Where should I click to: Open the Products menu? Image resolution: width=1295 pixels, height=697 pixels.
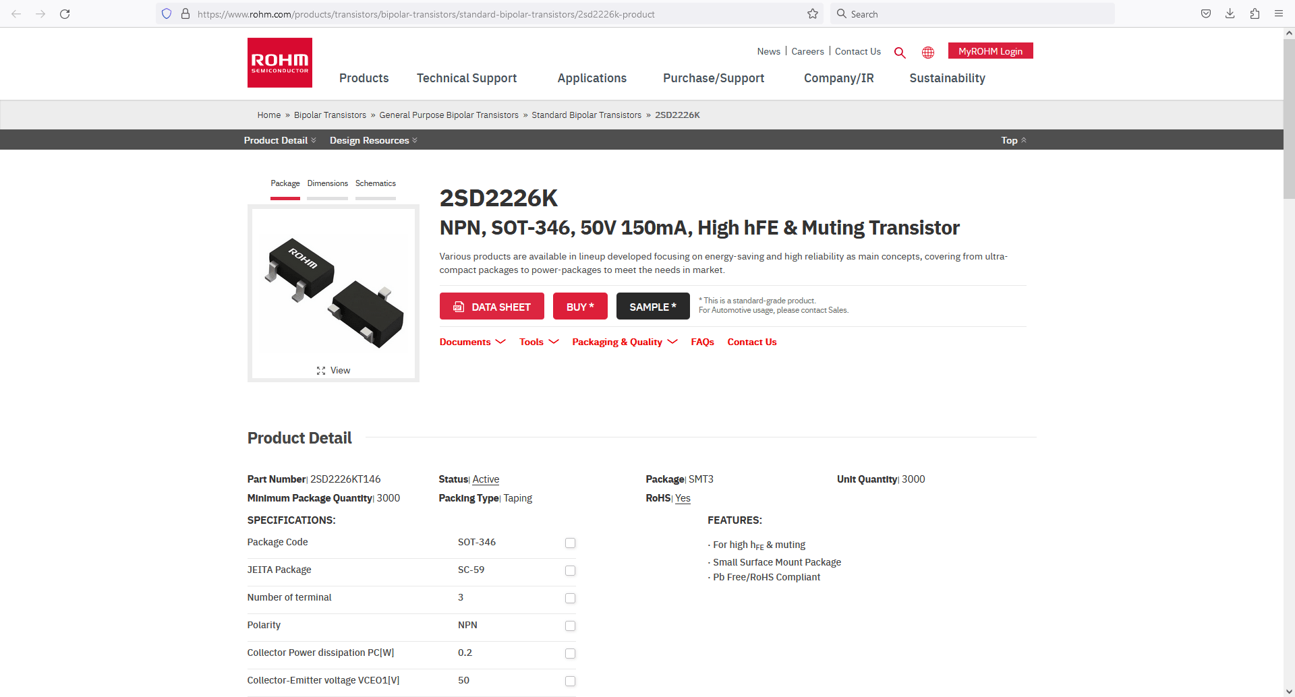tap(364, 78)
